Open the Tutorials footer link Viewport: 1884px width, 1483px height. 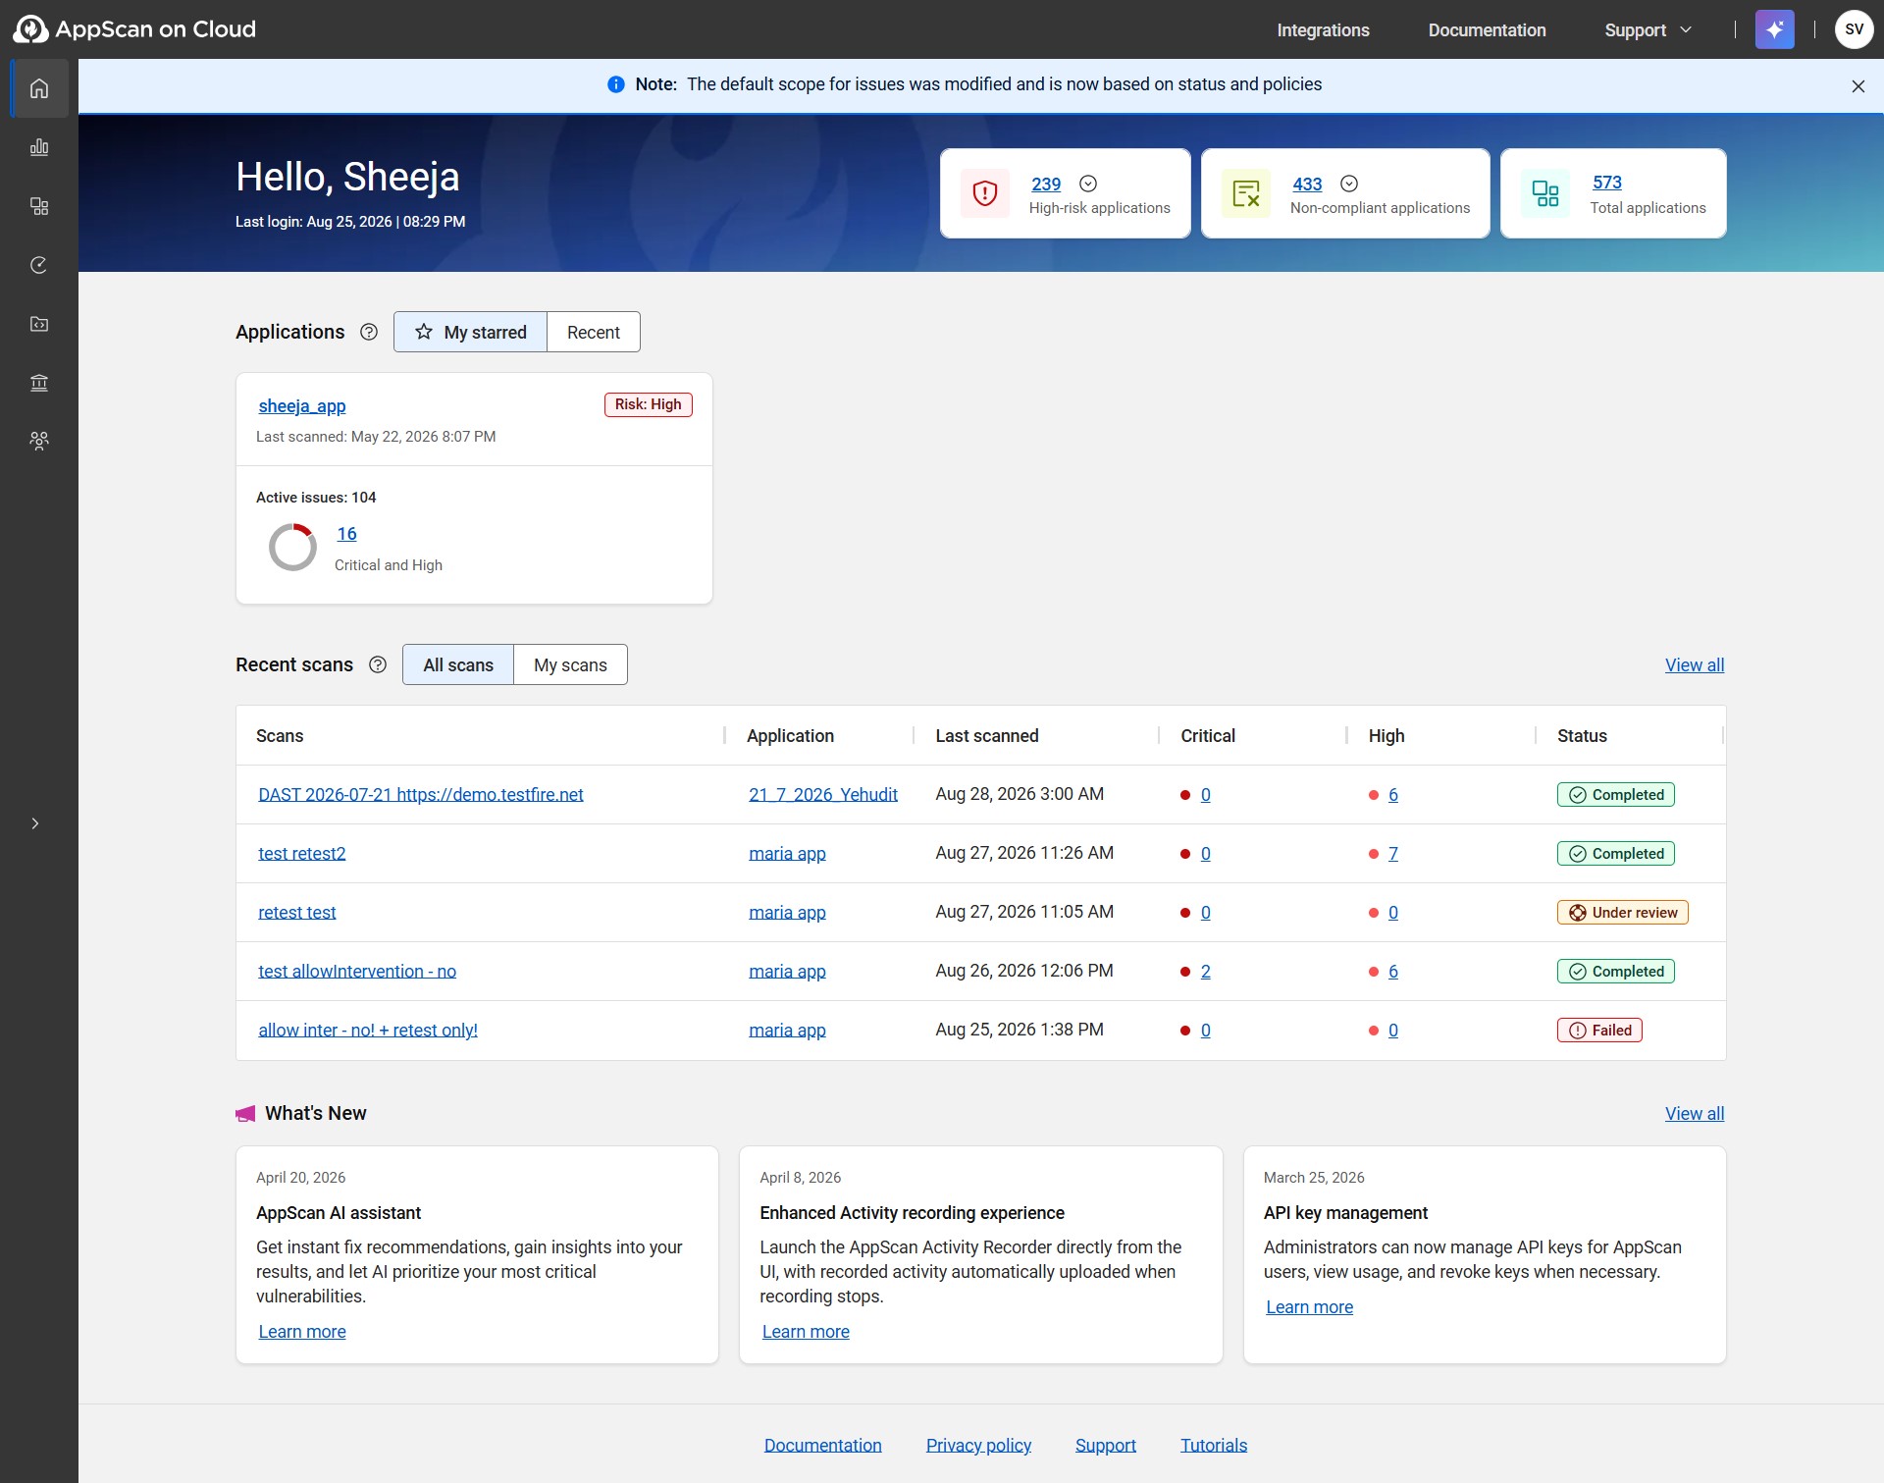click(1213, 1446)
